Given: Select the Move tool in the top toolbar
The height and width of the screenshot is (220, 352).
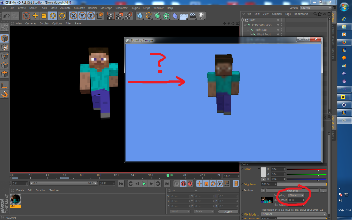Looking at the screenshot, I should click(35, 16).
